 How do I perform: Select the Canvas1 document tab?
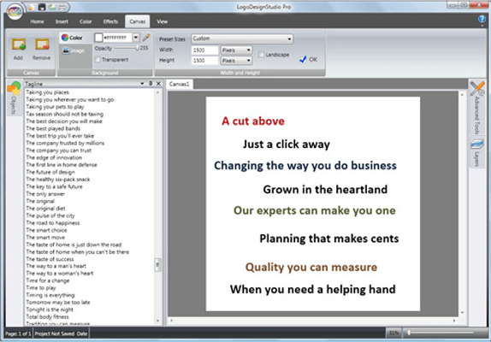tap(179, 84)
